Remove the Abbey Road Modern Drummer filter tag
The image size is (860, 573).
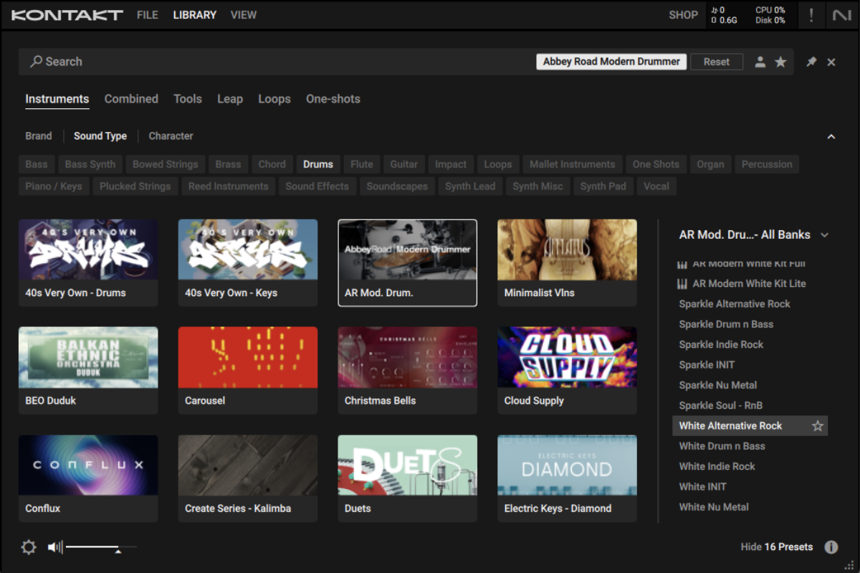coord(611,62)
